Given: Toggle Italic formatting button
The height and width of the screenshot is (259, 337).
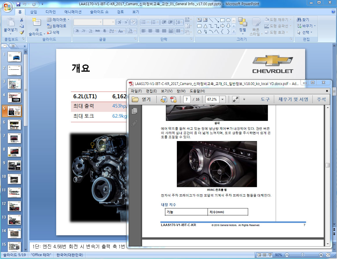Looking at the screenshot, I should 84,31.
